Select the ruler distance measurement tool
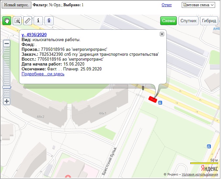Image resolution: width=221 pixels, height=179 pixels. click(x=28, y=21)
